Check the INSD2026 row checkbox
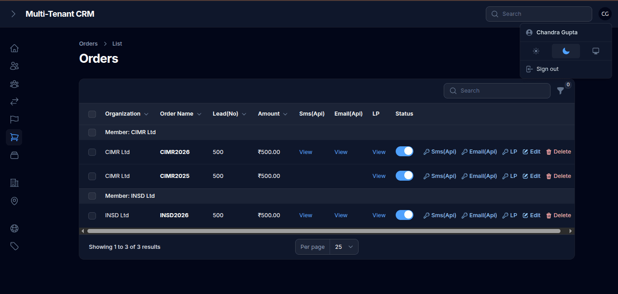618x294 pixels. [92, 216]
